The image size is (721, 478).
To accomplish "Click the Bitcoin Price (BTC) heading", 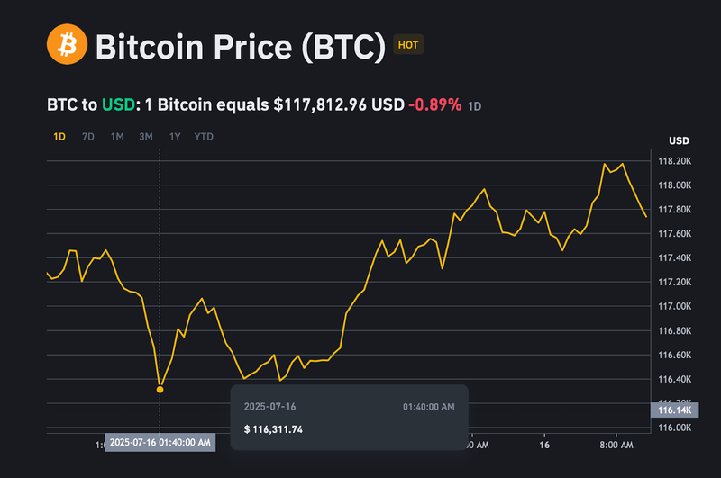I will [240, 44].
